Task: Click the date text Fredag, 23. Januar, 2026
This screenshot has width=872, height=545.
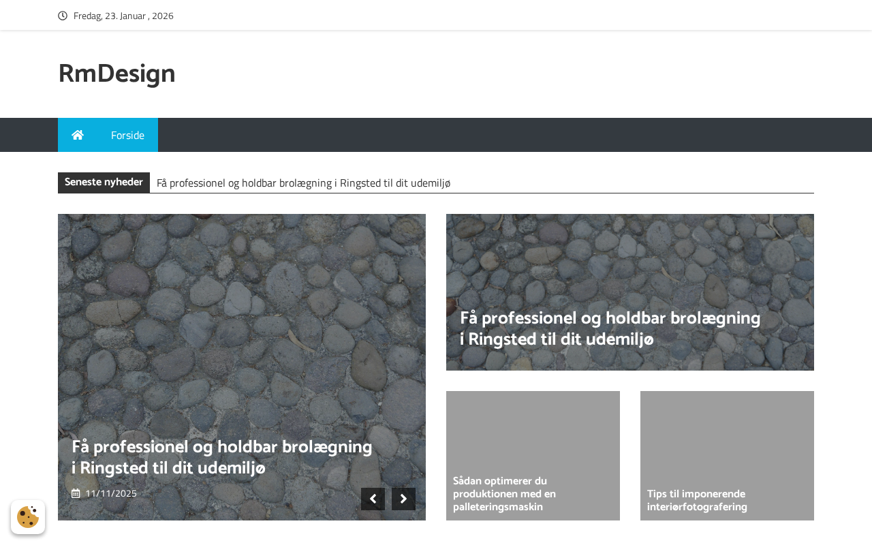Action: (123, 16)
